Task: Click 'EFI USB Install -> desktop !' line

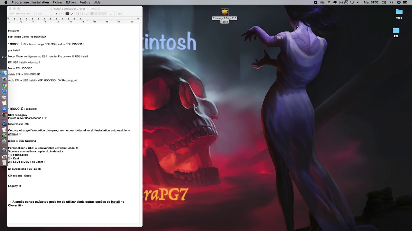Action: tap(24, 62)
